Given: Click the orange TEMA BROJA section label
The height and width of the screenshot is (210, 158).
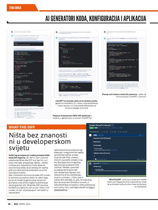Looking at the screenshot, I should [x=15, y=8].
